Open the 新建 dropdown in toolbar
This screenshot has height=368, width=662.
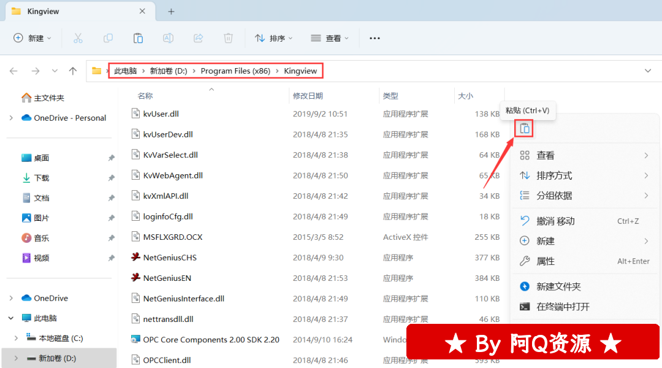click(32, 39)
